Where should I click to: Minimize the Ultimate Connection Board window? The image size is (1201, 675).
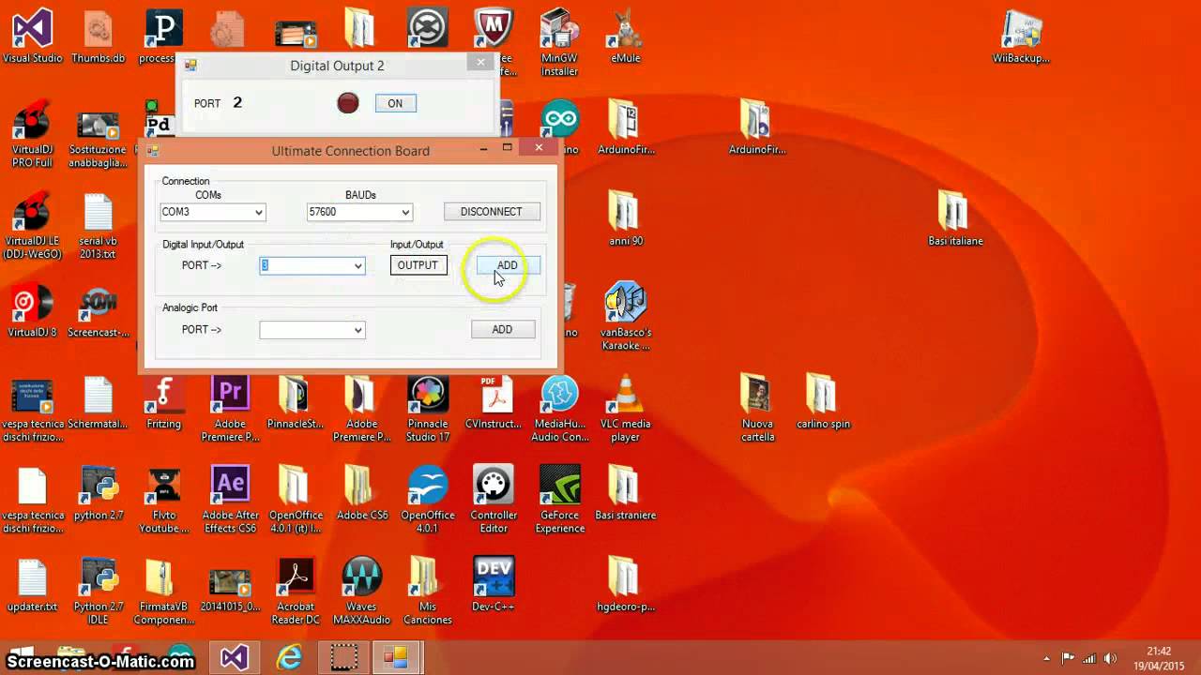click(484, 148)
